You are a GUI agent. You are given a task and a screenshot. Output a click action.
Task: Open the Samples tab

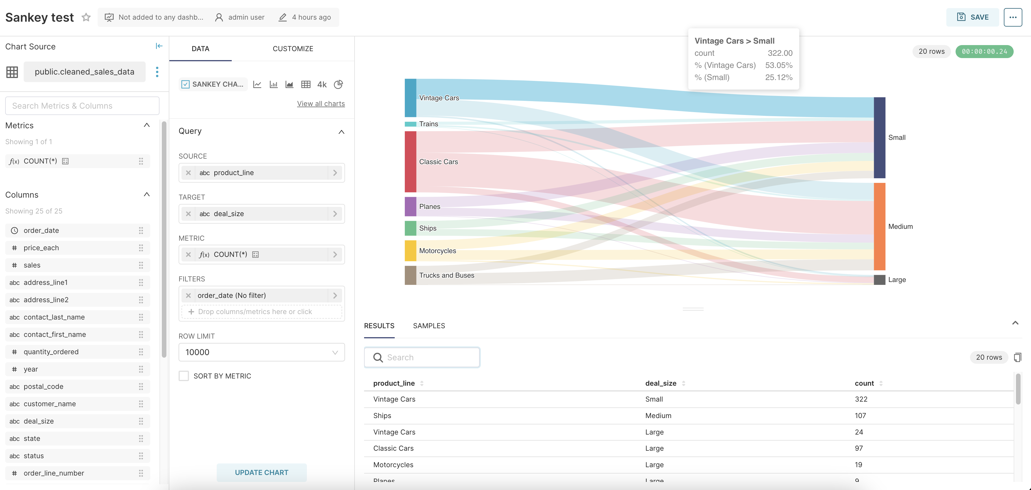coord(429,326)
